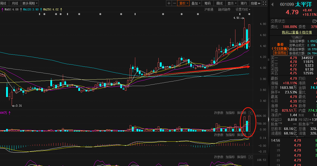This screenshot has width=317, height=166.
Task: Click 加指标 in bottom indicator panel
Action: [230, 157]
